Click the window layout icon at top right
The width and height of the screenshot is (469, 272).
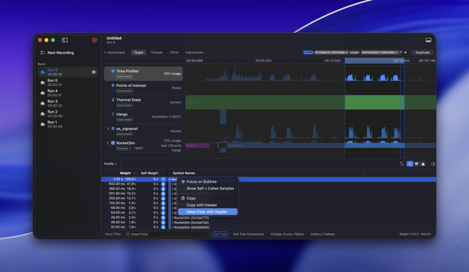(x=429, y=40)
